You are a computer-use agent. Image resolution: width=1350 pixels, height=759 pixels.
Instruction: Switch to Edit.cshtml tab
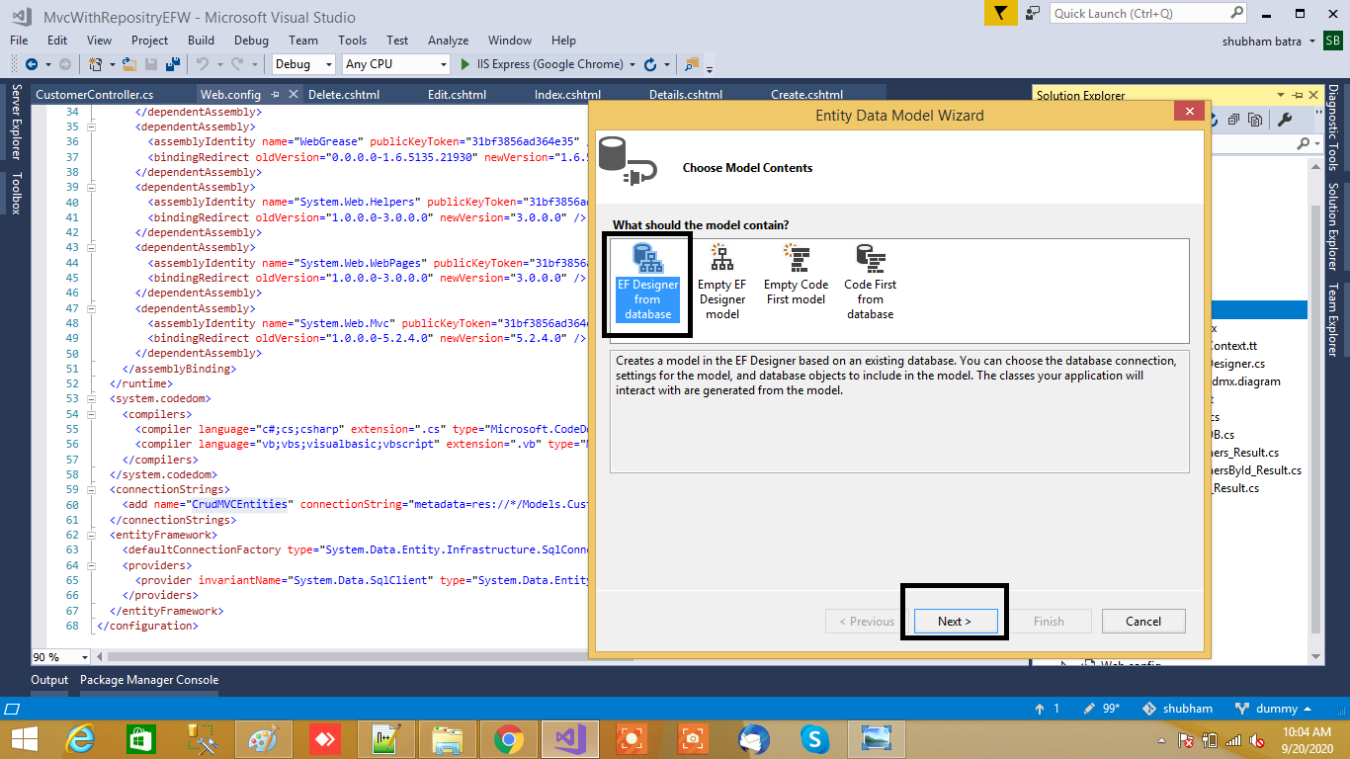point(457,95)
